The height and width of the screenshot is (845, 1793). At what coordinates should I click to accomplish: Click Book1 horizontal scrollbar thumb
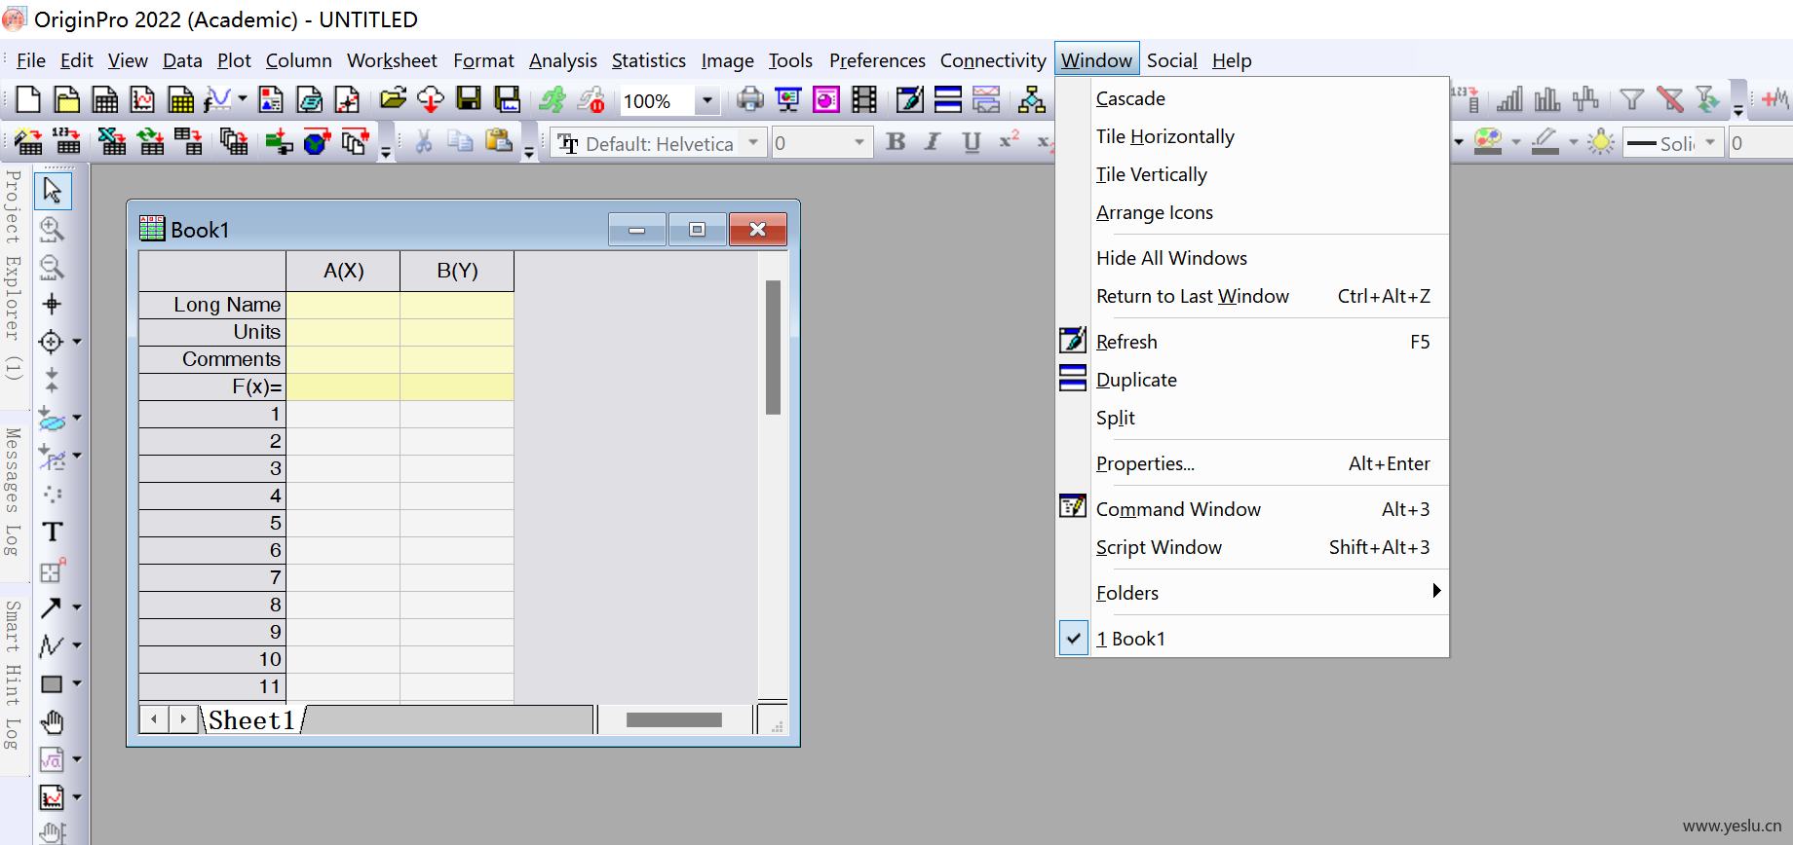(x=674, y=720)
